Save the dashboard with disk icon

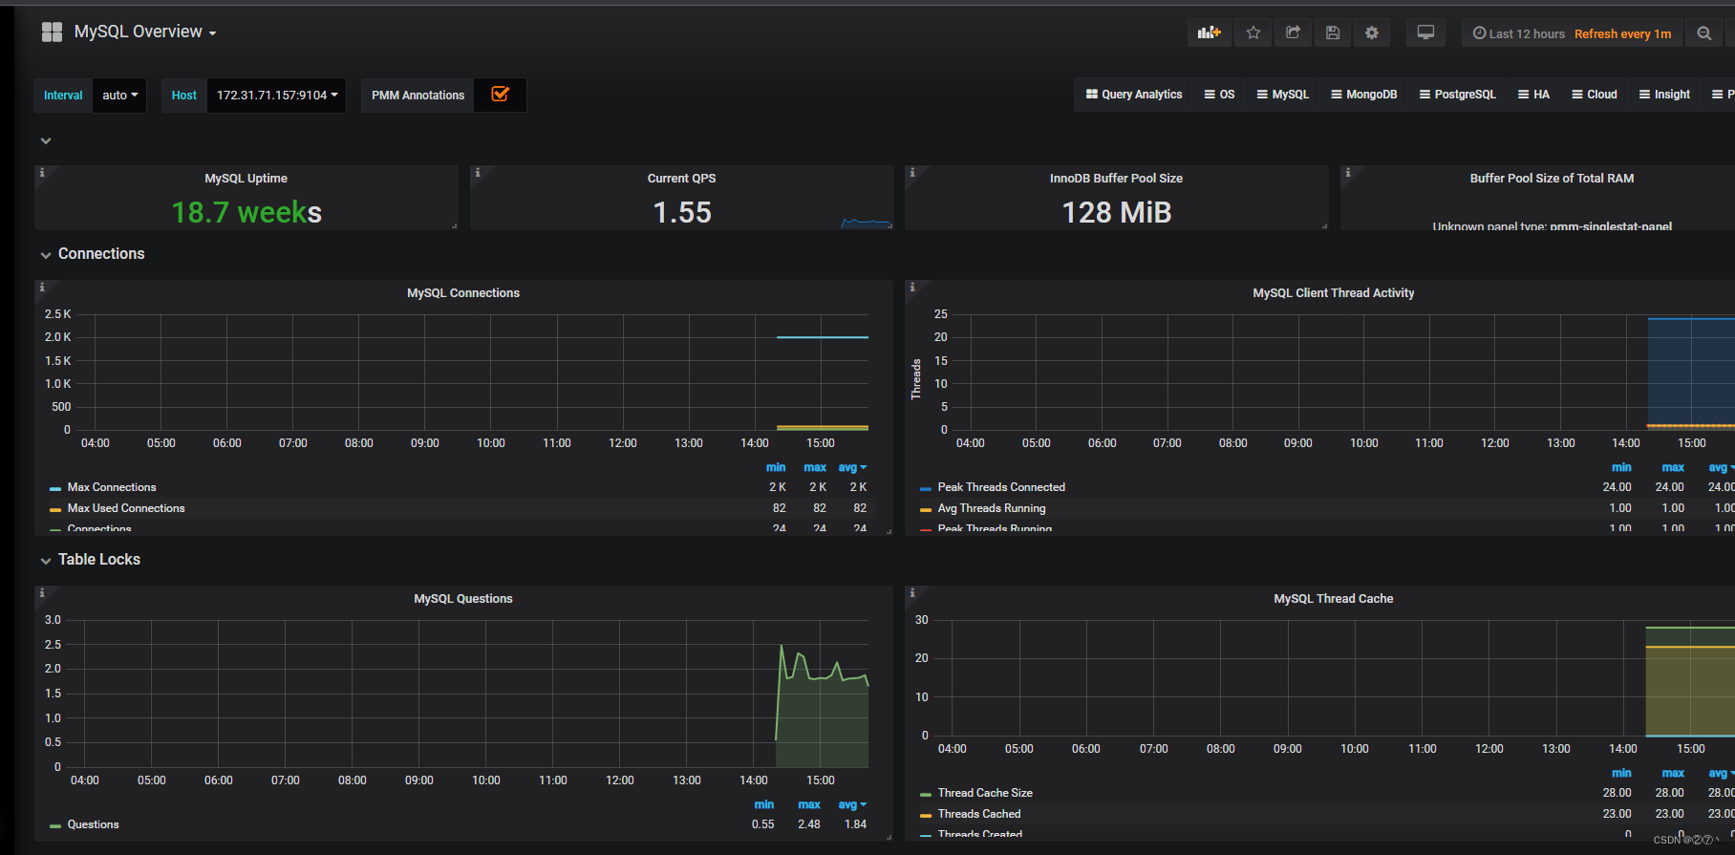pyautogui.click(x=1333, y=32)
